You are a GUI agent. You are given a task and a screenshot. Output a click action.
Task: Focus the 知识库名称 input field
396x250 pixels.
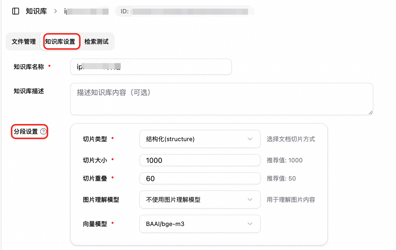pos(151,67)
